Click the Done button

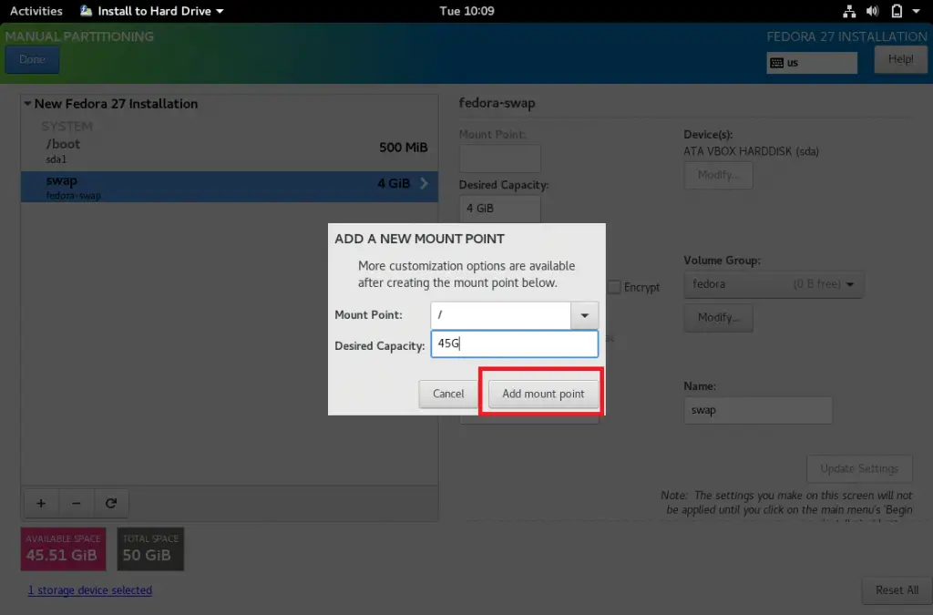click(32, 59)
